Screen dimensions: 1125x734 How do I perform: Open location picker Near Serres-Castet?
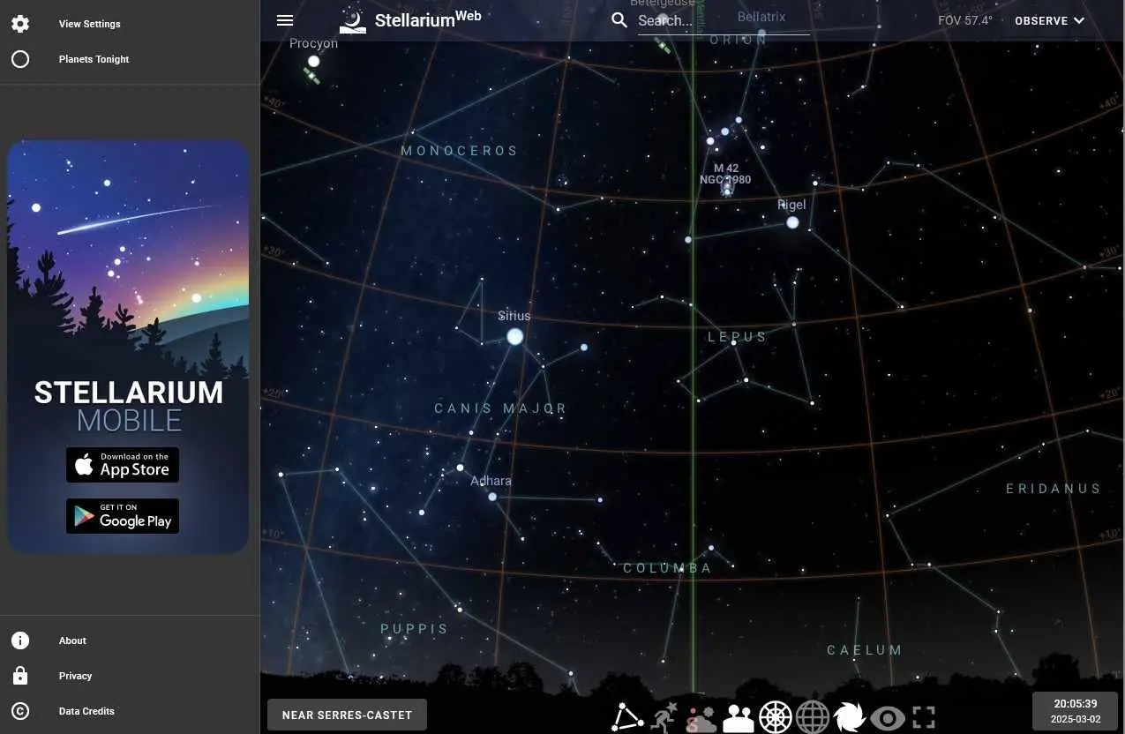click(347, 715)
